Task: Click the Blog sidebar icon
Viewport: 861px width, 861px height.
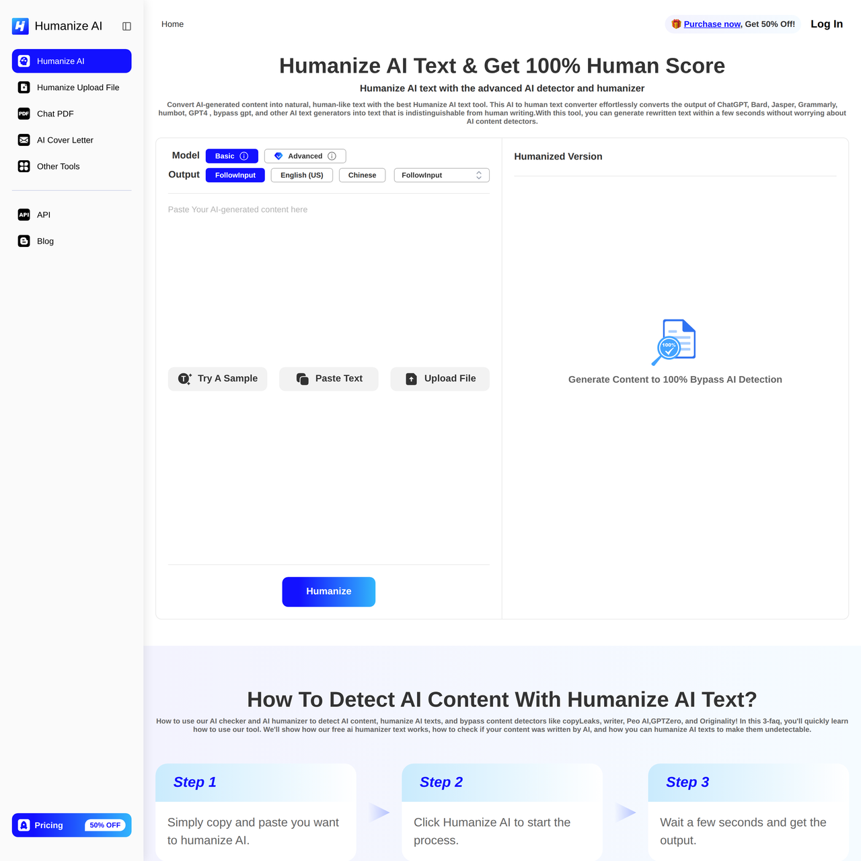Action: [24, 241]
